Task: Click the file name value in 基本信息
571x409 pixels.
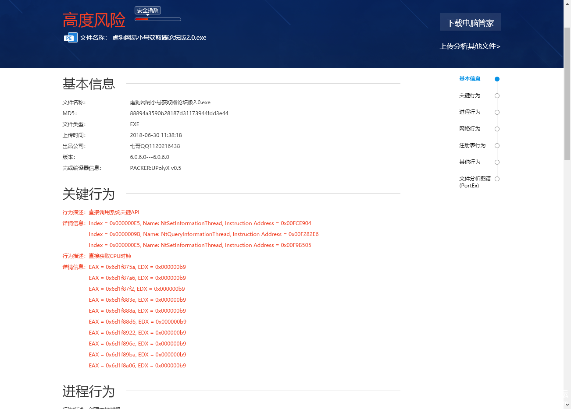Action: point(170,102)
